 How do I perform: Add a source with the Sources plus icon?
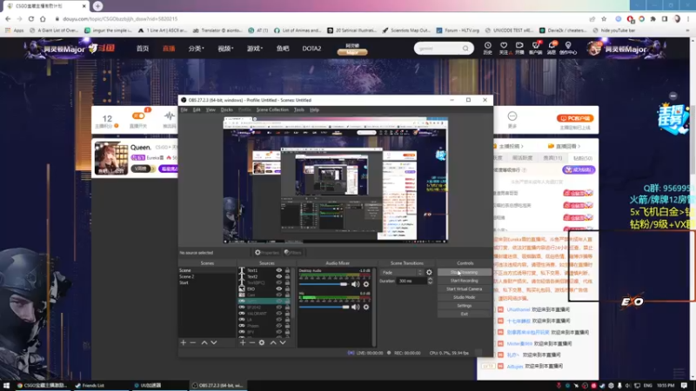tap(243, 342)
